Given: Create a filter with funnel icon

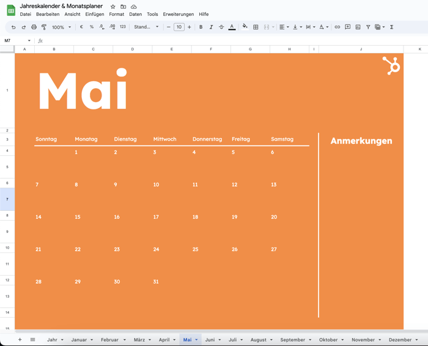Looking at the screenshot, I should pos(368,27).
